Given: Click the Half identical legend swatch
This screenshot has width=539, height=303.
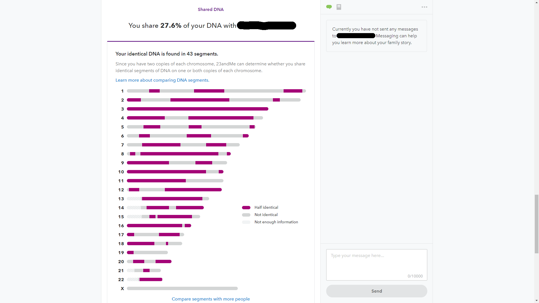Looking at the screenshot, I should (x=246, y=208).
